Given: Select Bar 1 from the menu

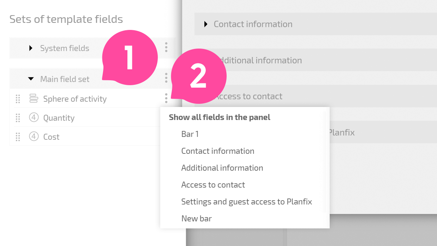Looking at the screenshot, I should [x=190, y=134].
